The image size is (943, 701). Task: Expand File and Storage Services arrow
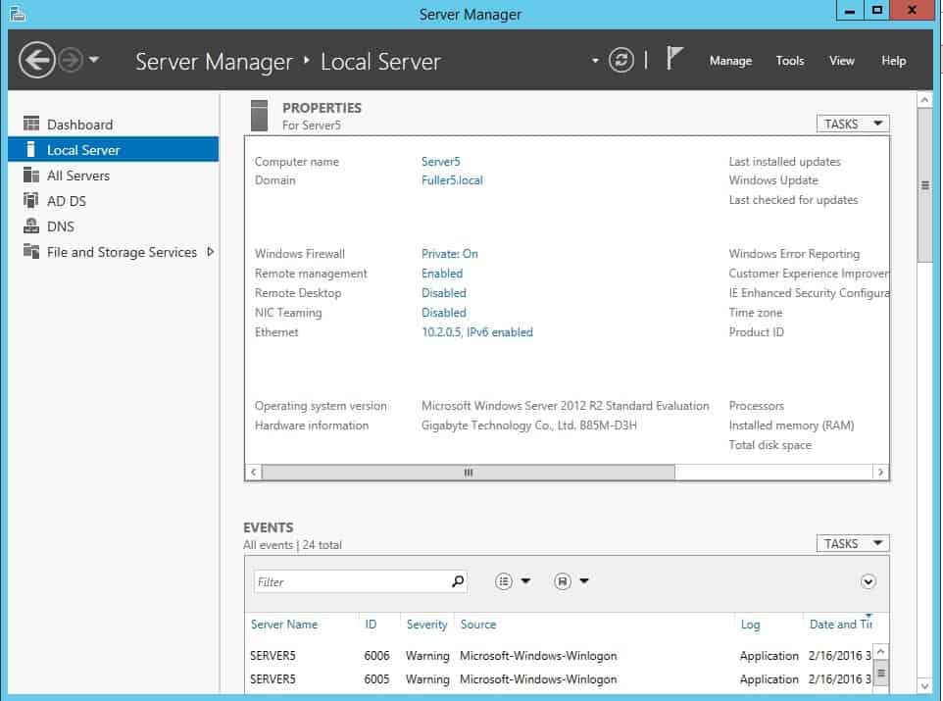(x=210, y=252)
